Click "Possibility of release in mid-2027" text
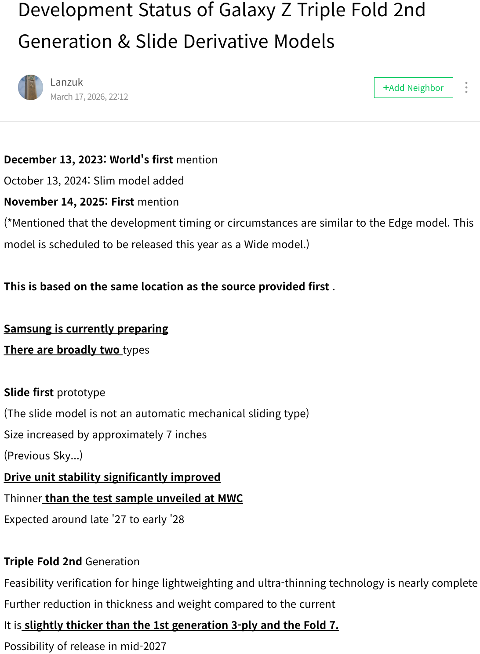The height and width of the screenshot is (654, 480). (85, 646)
